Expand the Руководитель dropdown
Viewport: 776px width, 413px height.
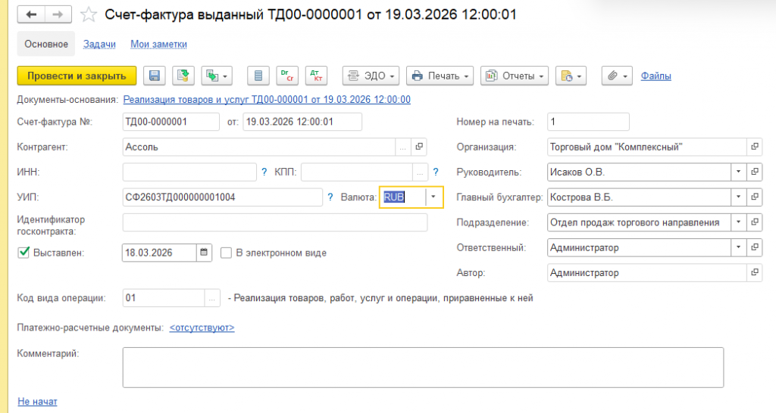point(738,172)
